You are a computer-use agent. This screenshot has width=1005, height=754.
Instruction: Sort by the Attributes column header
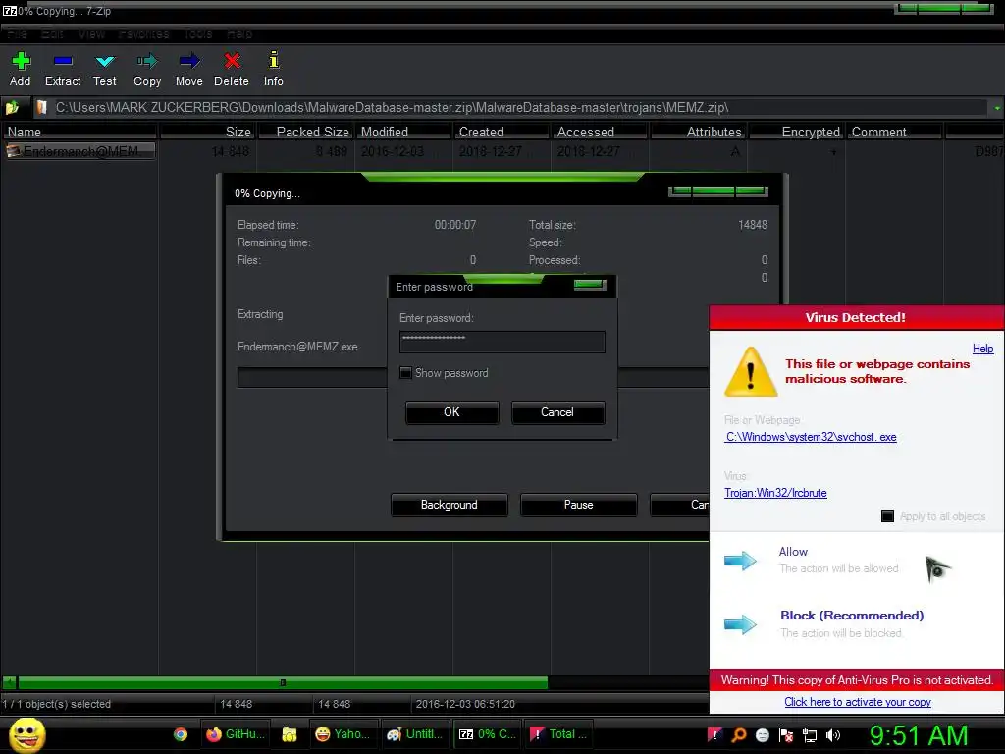tap(698, 132)
